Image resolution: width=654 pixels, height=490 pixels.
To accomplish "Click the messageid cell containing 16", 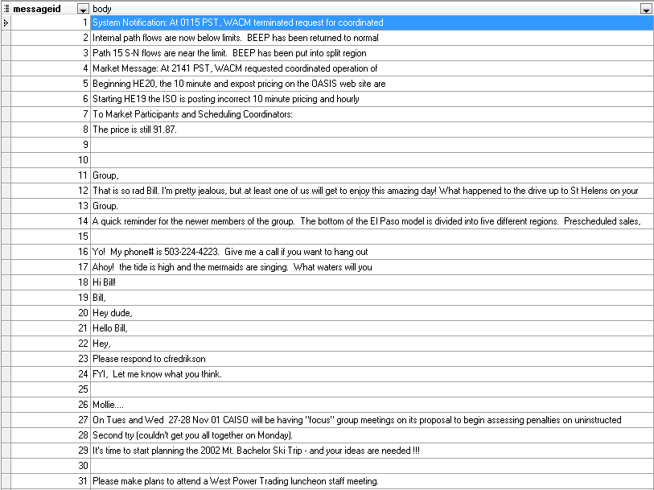I will (50, 252).
